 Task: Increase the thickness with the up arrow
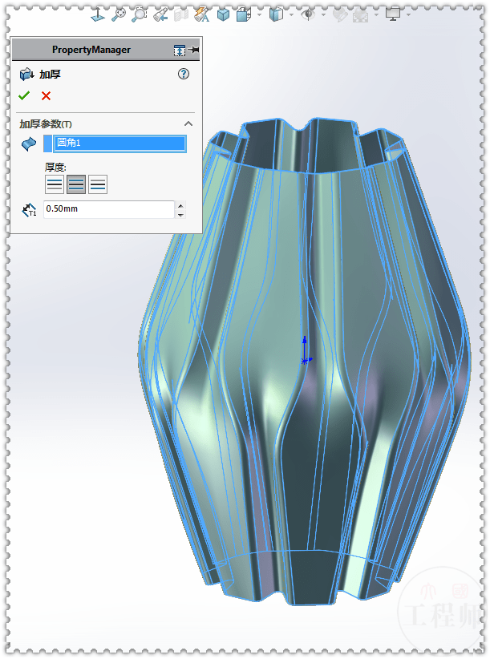(x=180, y=205)
